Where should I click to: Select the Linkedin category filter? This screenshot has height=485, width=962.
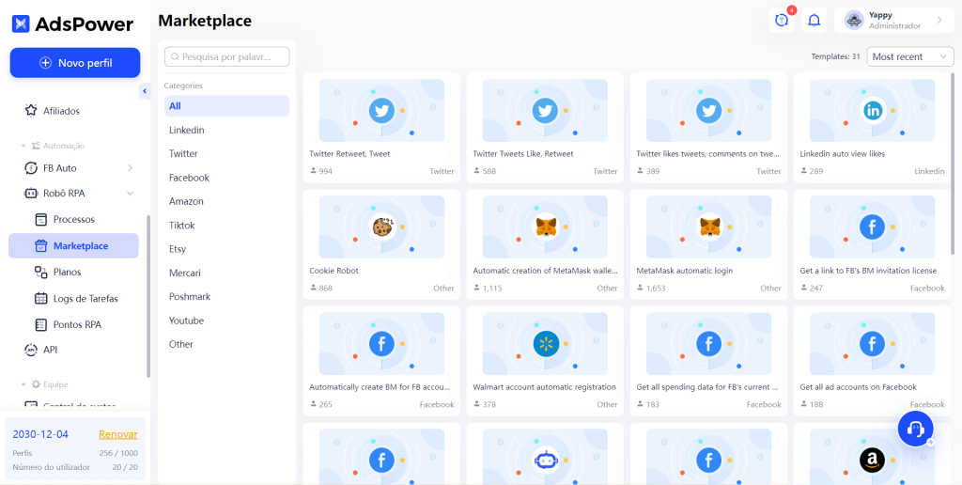[187, 131]
